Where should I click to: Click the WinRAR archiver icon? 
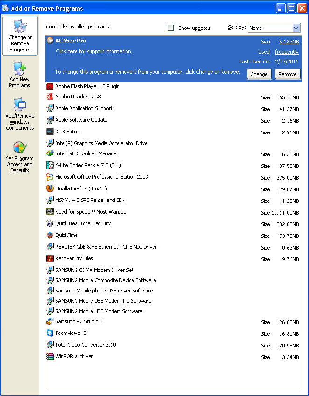point(50,356)
